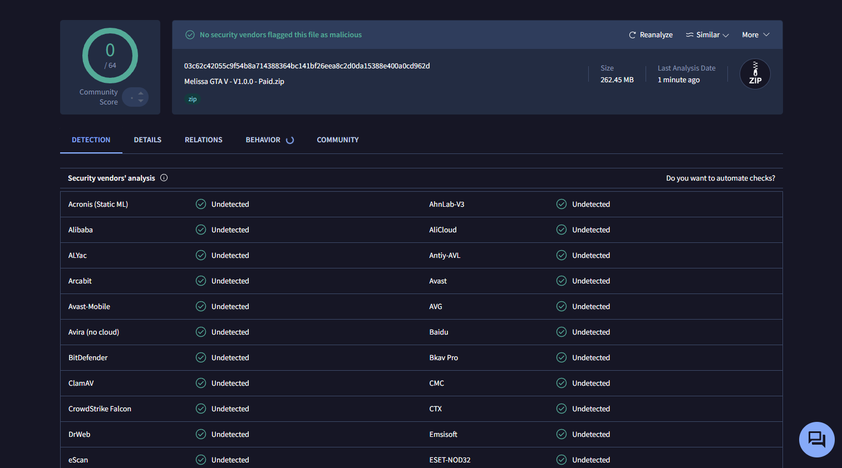Click the AhnLab-V3 Undetected check icon
842x468 pixels.
[x=562, y=204]
